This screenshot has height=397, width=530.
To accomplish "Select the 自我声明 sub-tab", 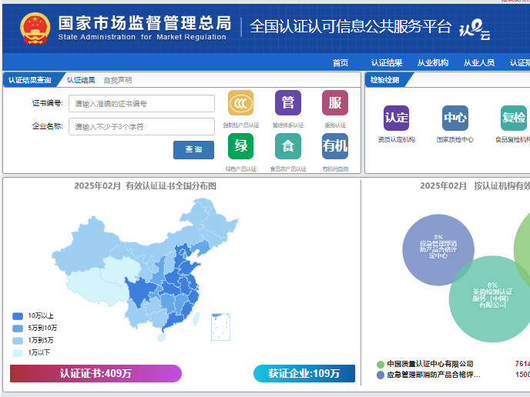I will point(118,80).
